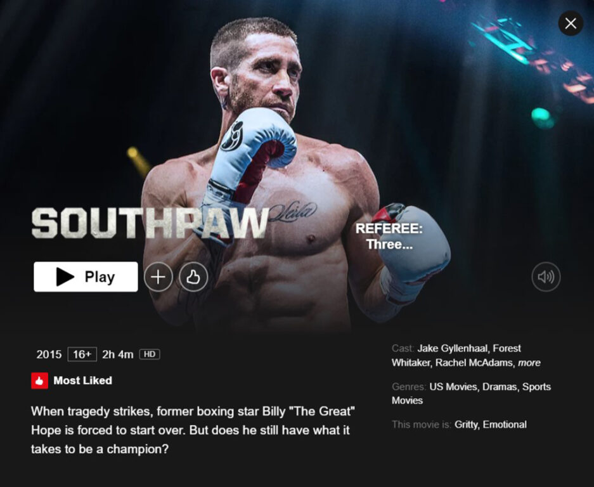Select the Emotional mood tag

click(x=505, y=424)
